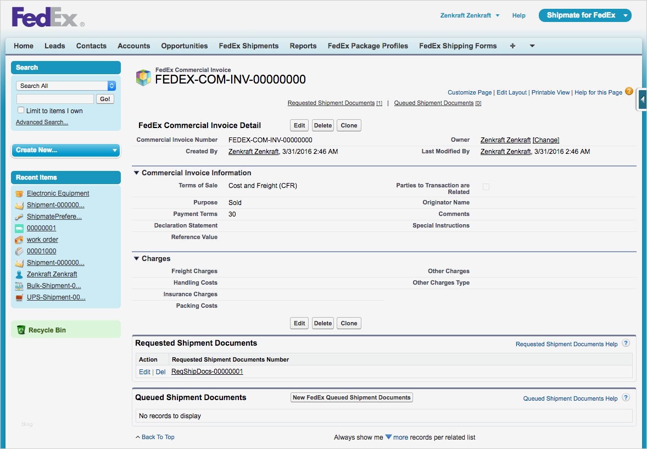Toggle Parties to Transaction are Related checkbox
The width and height of the screenshot is (647, 449).
486,187
